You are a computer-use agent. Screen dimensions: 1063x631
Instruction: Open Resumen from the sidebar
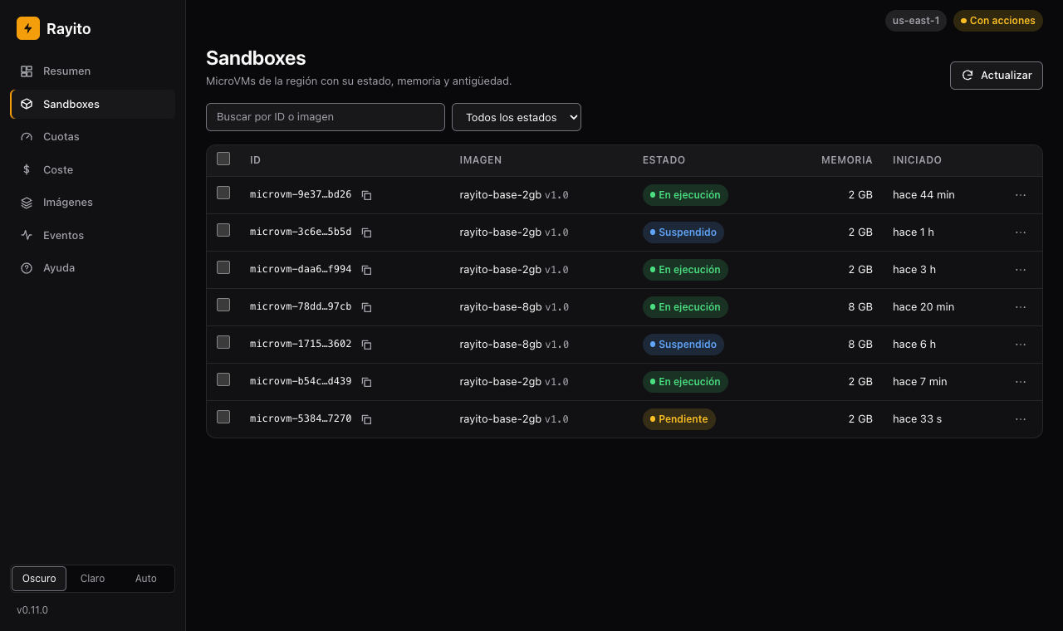(92, 71)
